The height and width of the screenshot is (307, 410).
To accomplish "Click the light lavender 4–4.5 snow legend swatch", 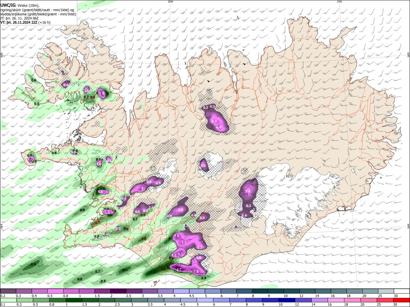I will [x=181, y=291].
